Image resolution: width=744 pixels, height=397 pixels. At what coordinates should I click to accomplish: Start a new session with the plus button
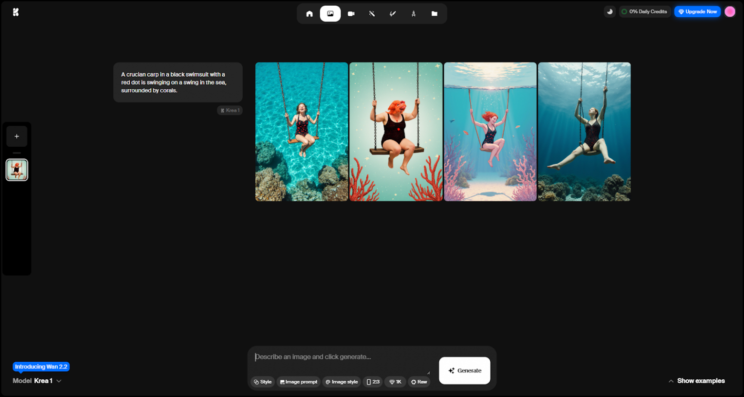17,136
